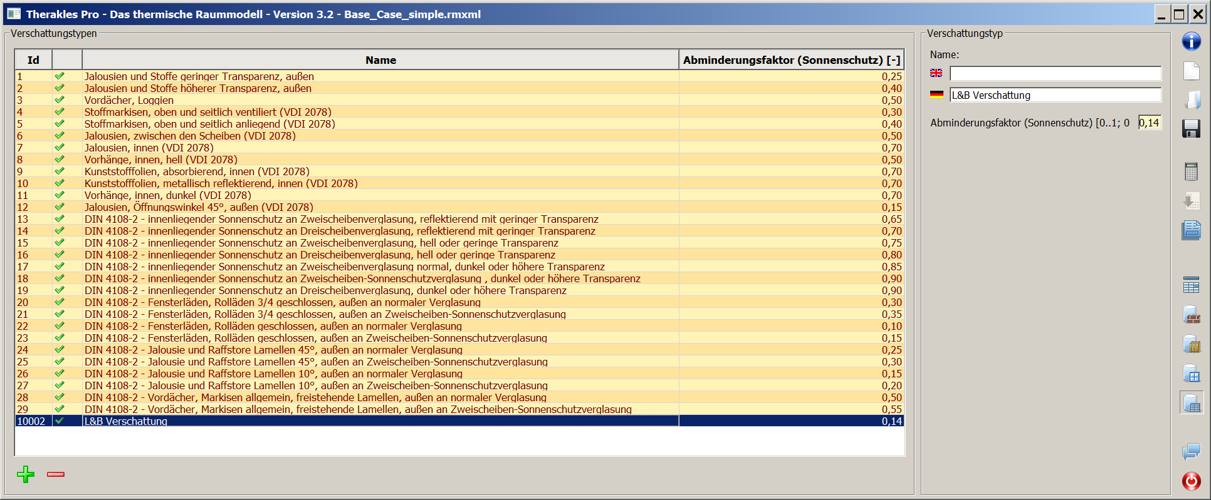Select 'Vorhänge, innen, dunkel (VDI 2078)' row

(x=459, y=195)
